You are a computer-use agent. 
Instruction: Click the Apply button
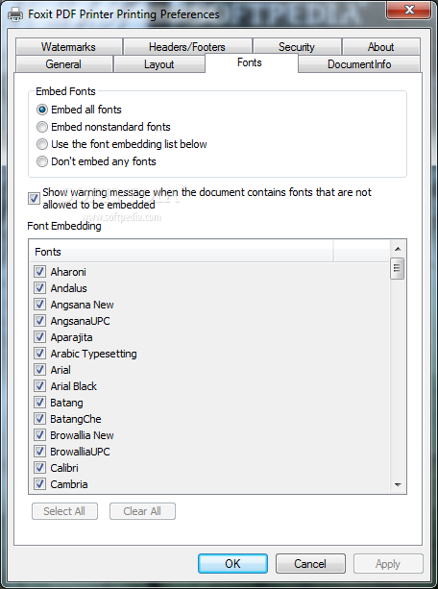click(388, 563)
